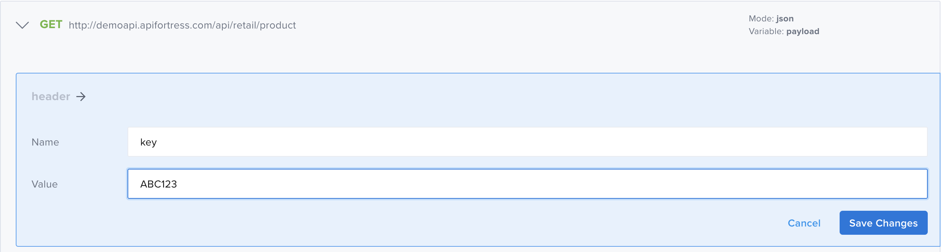
Task: Focus the Value field containing ABC123
Action: 527,184
